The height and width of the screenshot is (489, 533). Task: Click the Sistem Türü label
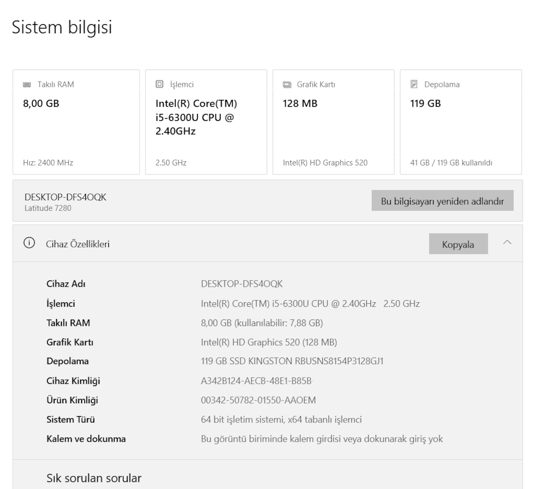pyautogui.click(x=71, y=420)
